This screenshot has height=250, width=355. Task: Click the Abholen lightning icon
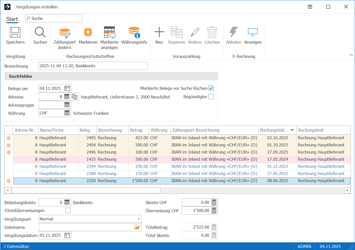233,32
